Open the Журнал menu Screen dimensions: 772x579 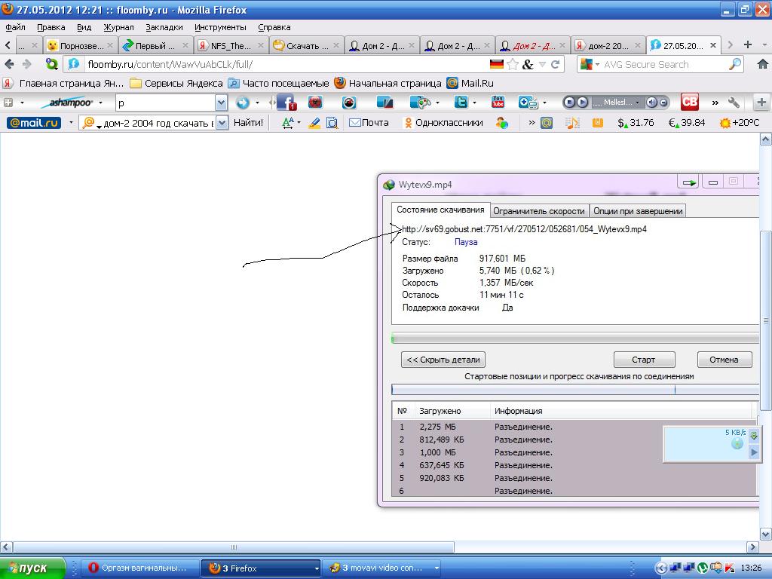tap(118, 28)
